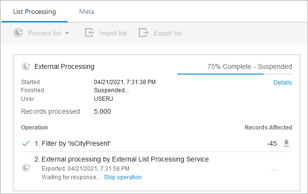Click the External Processing panel title
The width and height of the screenshot is (308, 194).
tap(64, 67)
